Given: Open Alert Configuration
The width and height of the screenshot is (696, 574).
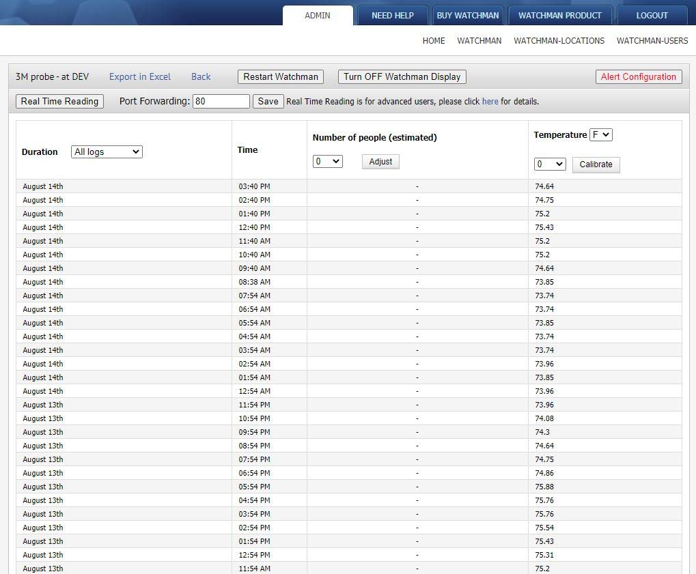Looking at the screenshot, I should tap(638, 77).
